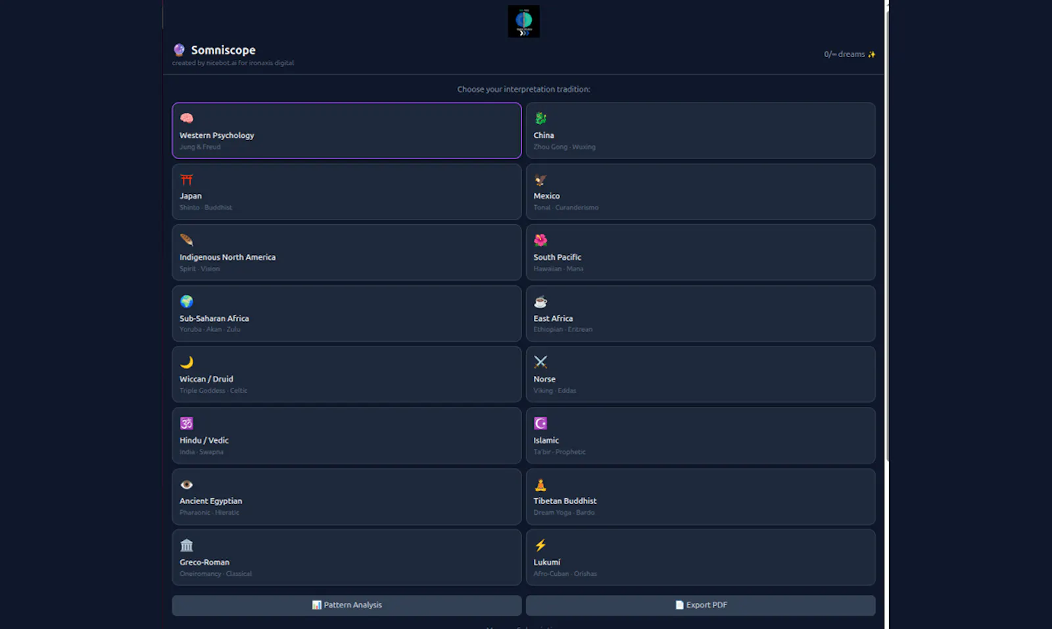Click the 'Wiccan / Druid' title text

(206, 379)
